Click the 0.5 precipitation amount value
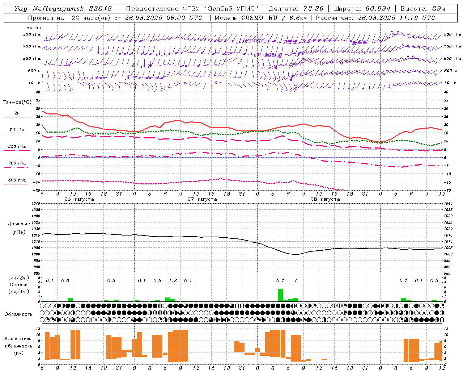463x371 pixels. (111, 280)
